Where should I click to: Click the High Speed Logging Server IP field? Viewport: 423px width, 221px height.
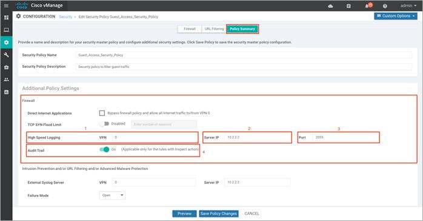[258, 137]
